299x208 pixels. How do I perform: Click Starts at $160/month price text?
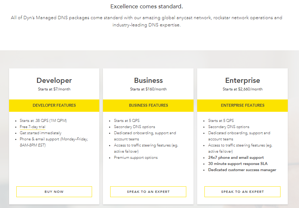click(x=148, y=89)
